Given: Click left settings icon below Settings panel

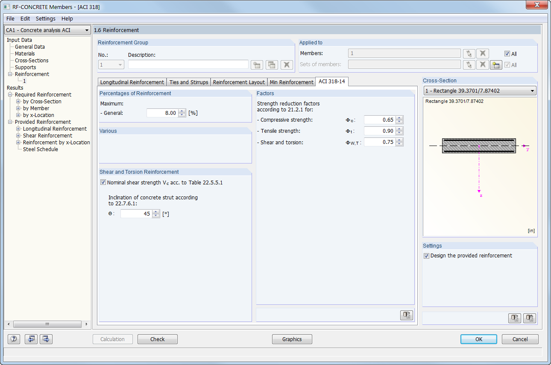Looking at the screenshot, I should [x=515, y=318].
